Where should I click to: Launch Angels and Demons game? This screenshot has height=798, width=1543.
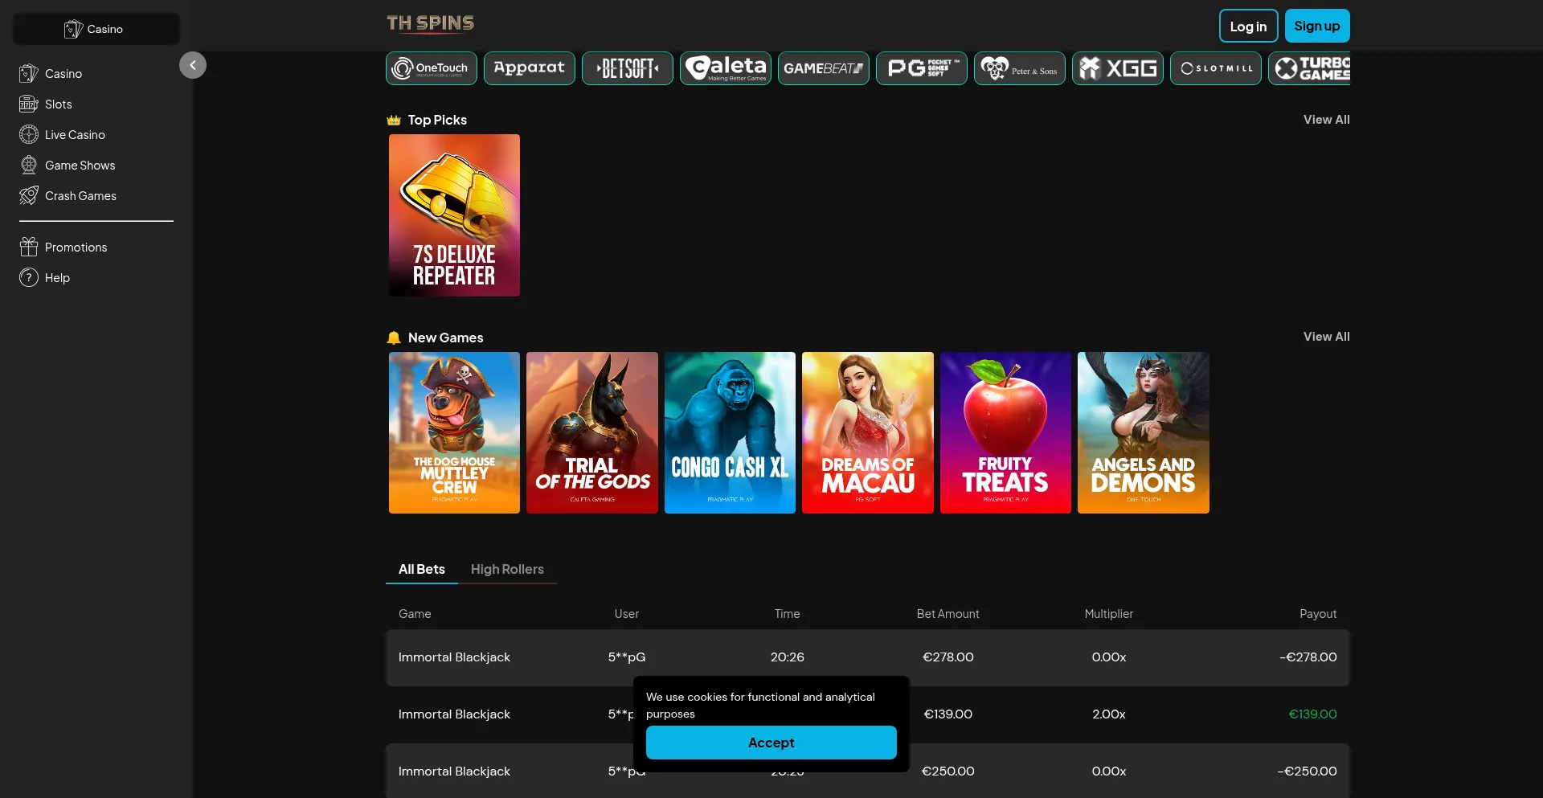1144,432
